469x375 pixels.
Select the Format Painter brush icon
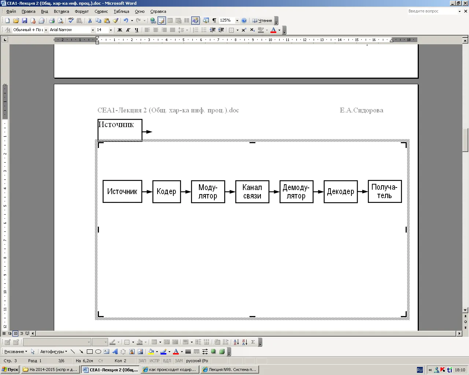(115, 21)
